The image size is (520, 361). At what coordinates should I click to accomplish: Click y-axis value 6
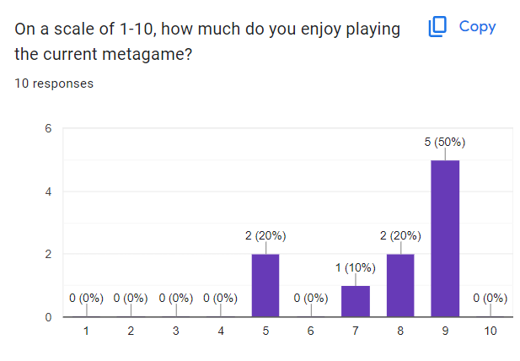click(49, 129)
